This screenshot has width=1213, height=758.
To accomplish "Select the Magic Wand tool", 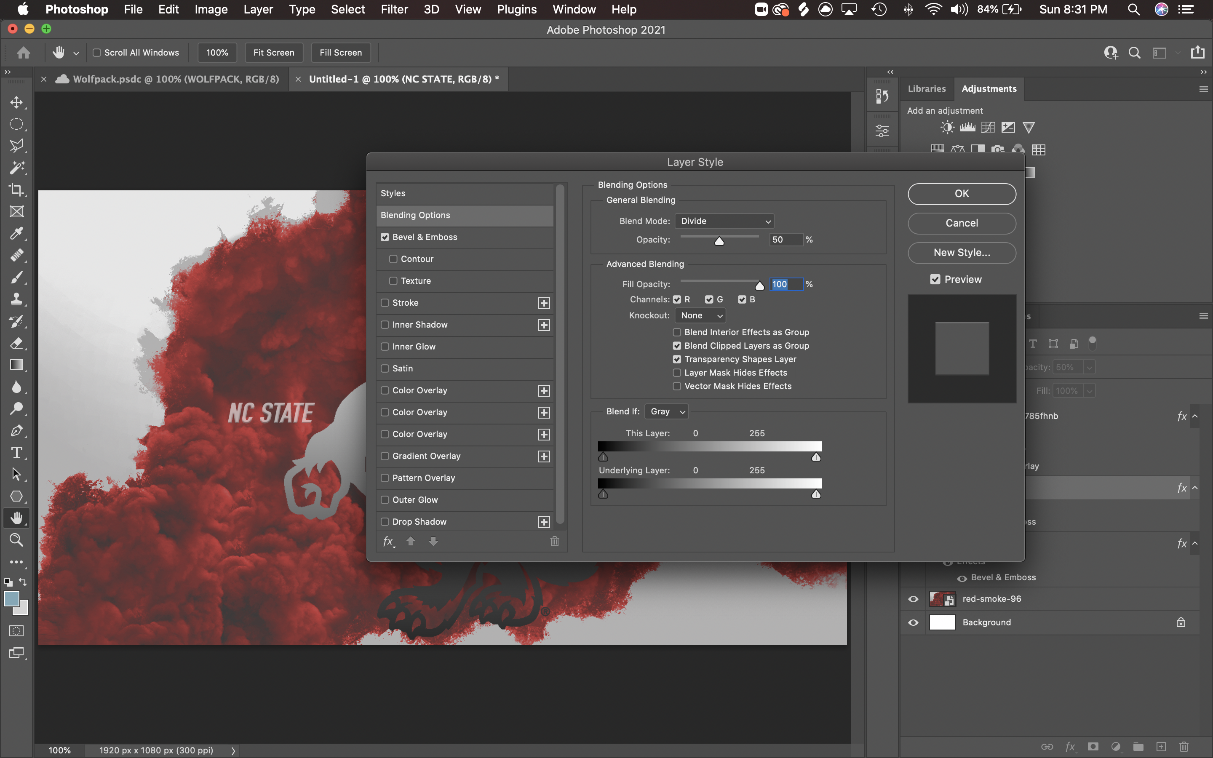I will pyautogui.click(x=16, y=168).
